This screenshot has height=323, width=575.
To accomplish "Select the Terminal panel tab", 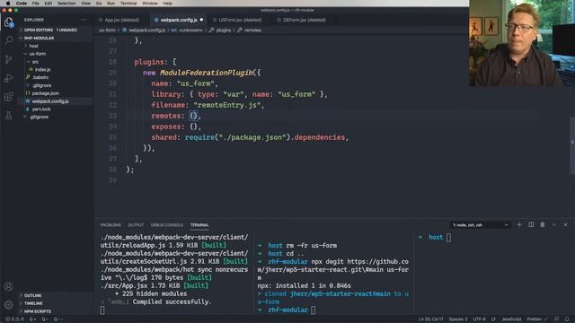I will click(199, 225).
